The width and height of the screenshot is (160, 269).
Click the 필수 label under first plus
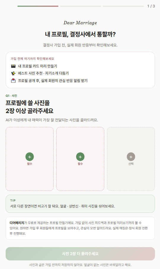pyautogui.click(x=30, y=164)
